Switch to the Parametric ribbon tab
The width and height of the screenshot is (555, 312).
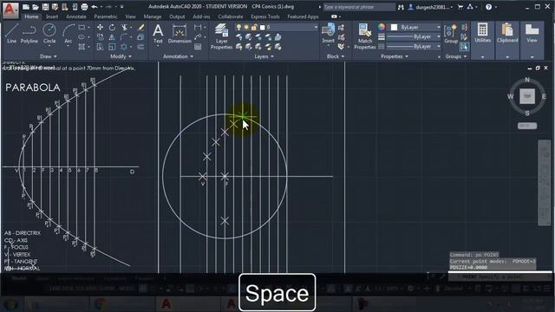click(106, 16)
